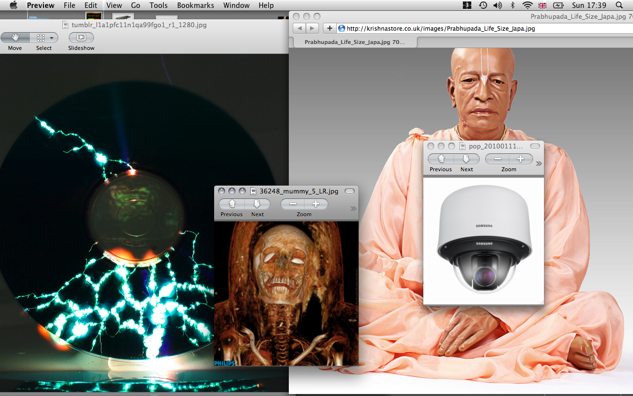The image size is (633, 396).
Task: Select the Move hand tool
Action: pos(15,38)
